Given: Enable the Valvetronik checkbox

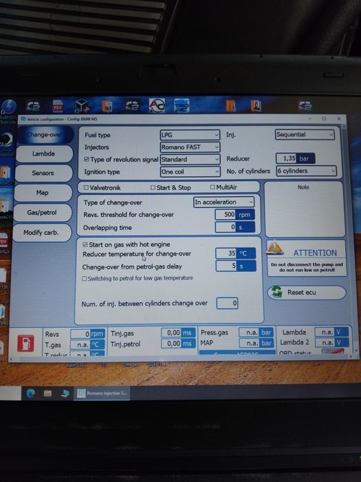Looking at the screenshot, I should pos(86,187).
